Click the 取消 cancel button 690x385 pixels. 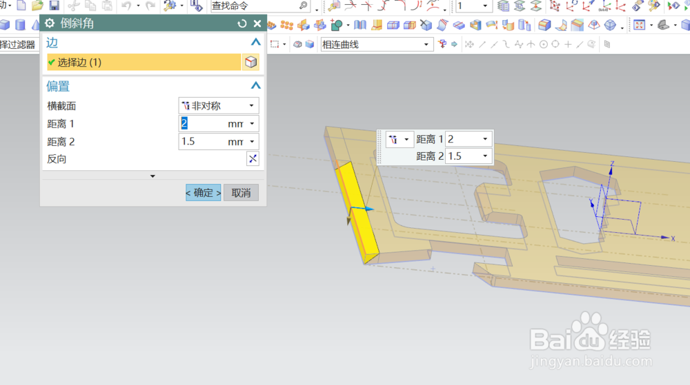(x=241, y=193)
